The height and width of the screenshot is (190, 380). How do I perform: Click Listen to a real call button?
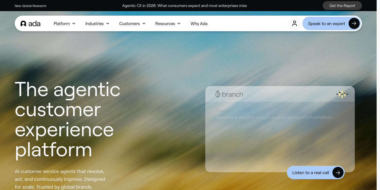315,173
